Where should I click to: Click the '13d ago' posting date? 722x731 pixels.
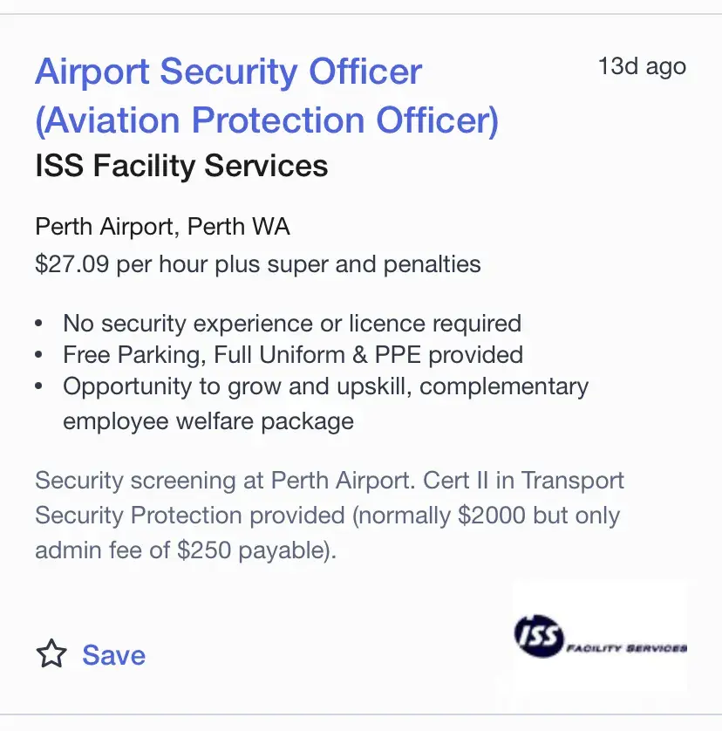pyautogui.click(x=642, y=67)
